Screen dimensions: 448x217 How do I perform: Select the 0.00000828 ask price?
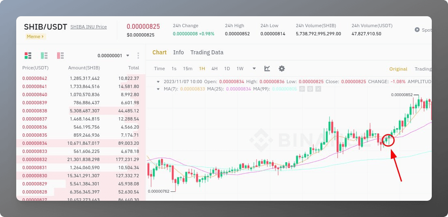point(34,192)
